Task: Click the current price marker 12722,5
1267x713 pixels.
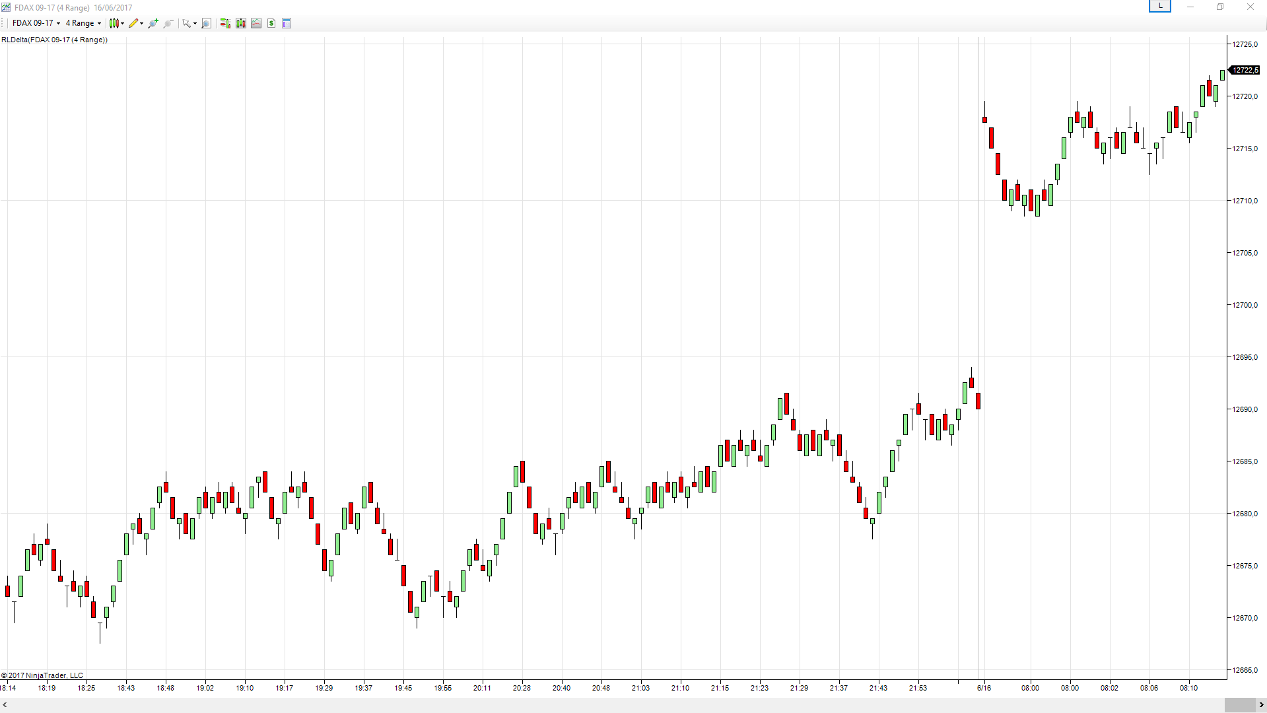Action: [1245, 70]
